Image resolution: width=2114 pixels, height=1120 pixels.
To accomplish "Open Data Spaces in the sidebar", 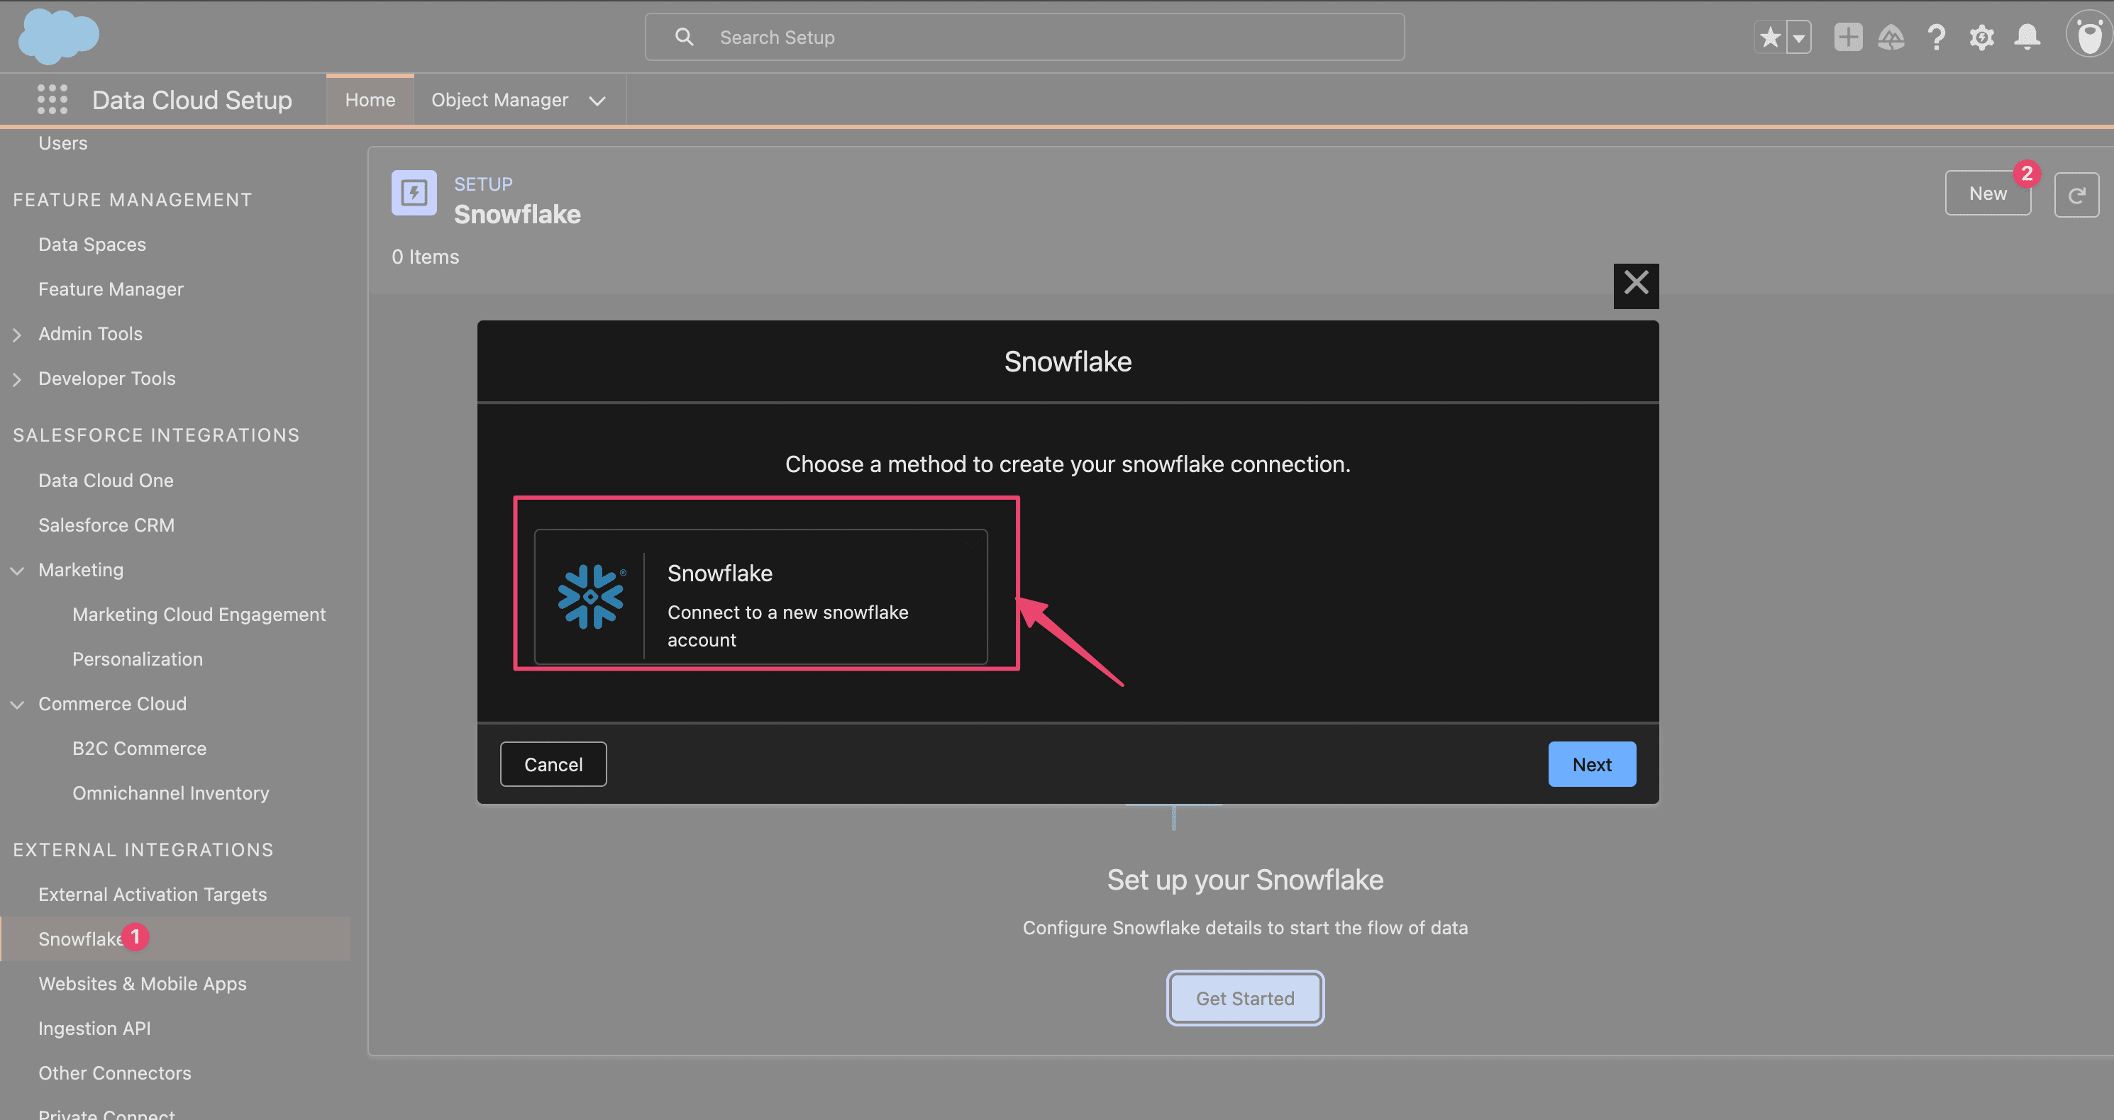I will tap(92, 245).
